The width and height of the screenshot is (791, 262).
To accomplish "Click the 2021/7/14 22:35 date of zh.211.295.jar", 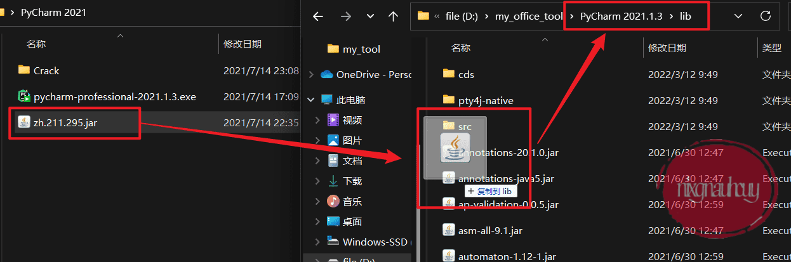I will point(261,122).
